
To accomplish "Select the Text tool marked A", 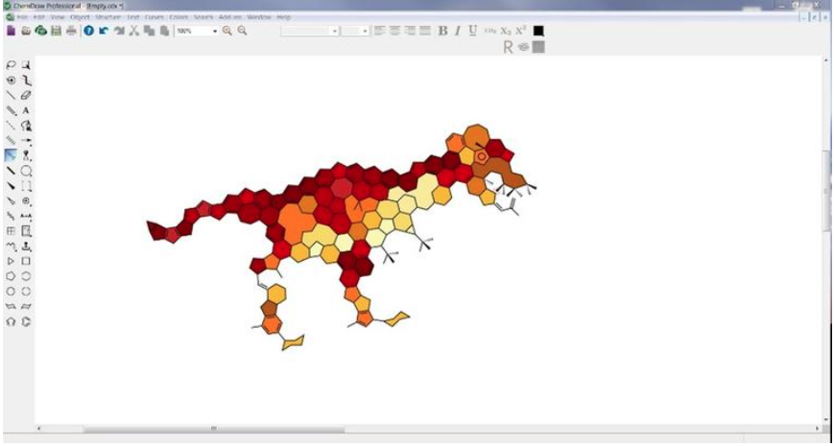I will [26, 110].
